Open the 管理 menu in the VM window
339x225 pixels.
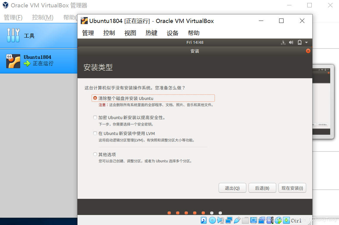coord(88,33)
